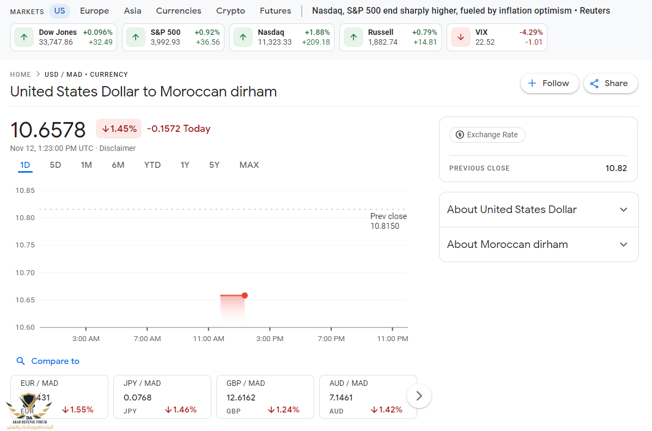Switch chart to 1Y range
Viewport: 652px width, 431px height.
(x=185, y=165)
